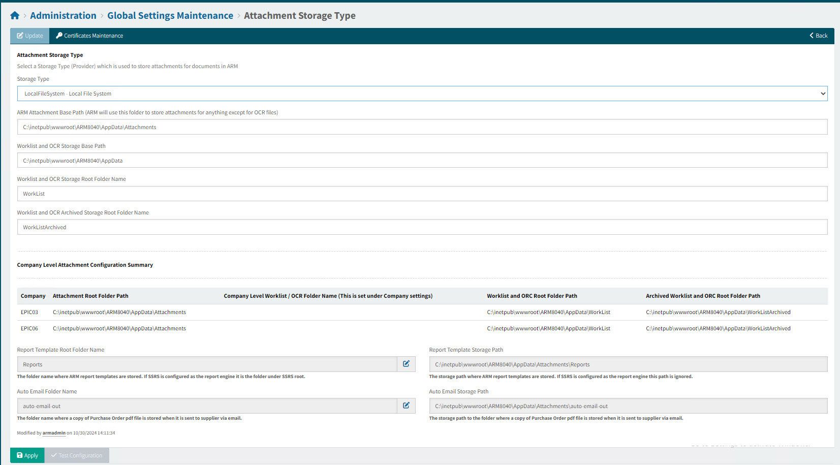Screen dimensions: 840x465
Task: Click the Test Configuration button
Action: click(77, 455)
